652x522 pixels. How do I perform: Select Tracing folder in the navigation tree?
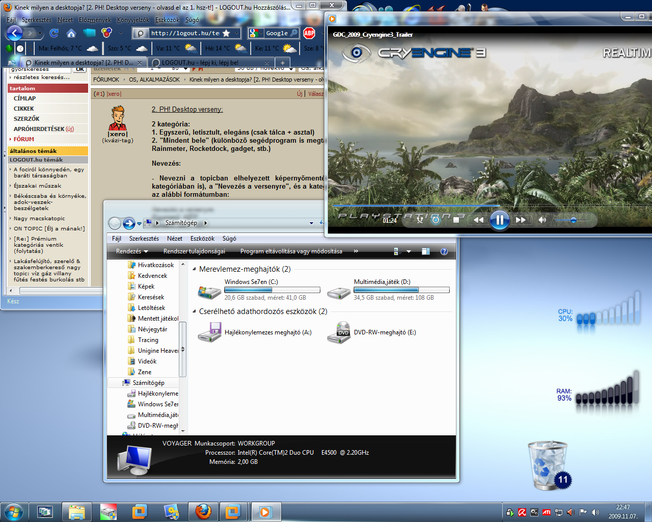(148, 340)
